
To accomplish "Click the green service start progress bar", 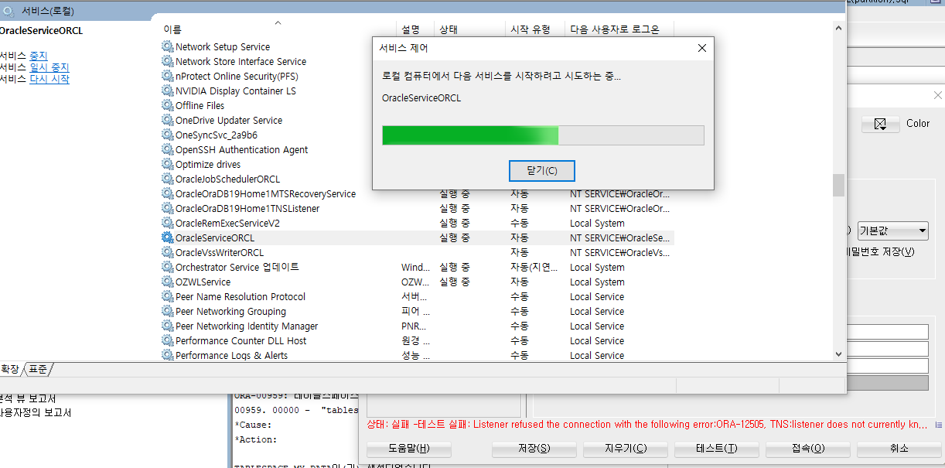I will pyautogui.click(x=543, y=135).
